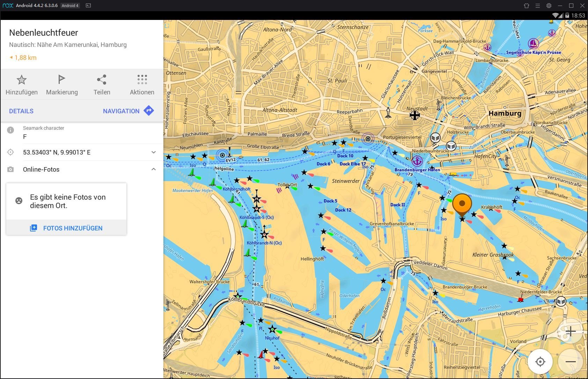Image resolution: width=588 pixels, height=379 pixels.
Task: Click the Tollerort label
Action: (x=287, y=185)
